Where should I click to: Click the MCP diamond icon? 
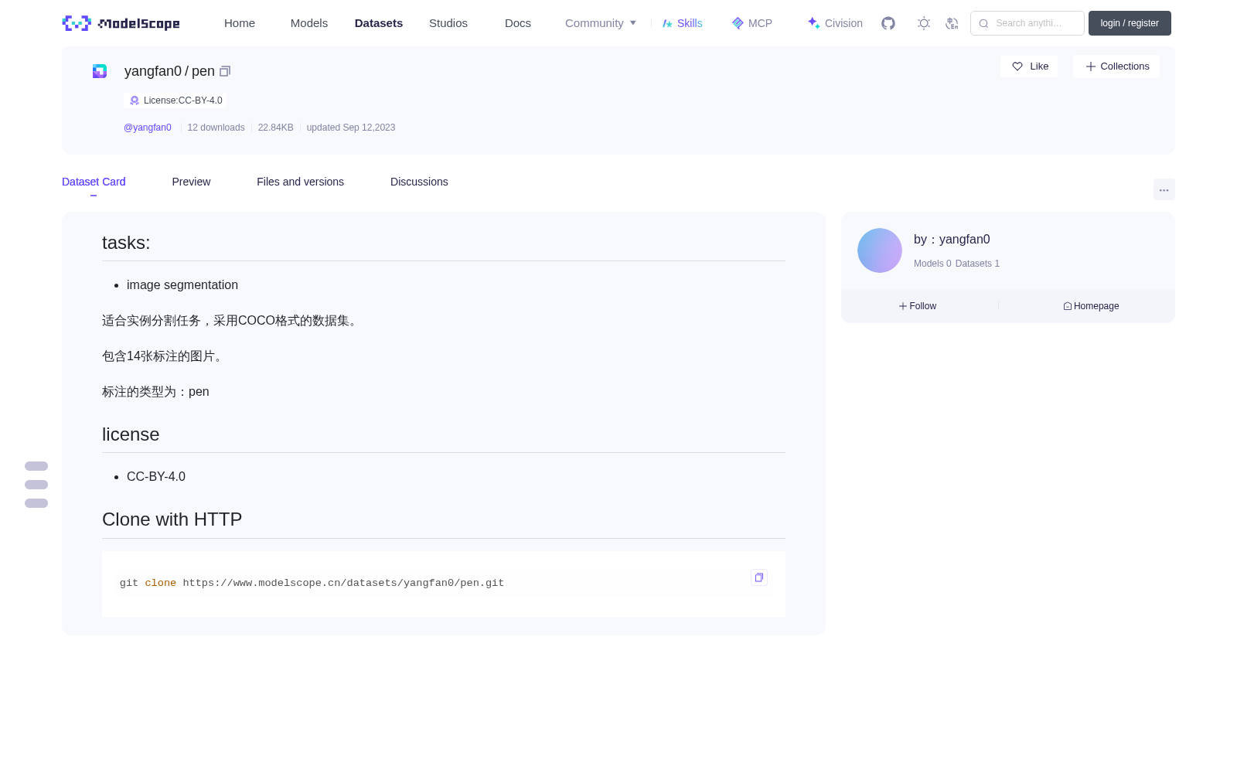(x=738, y=23)
